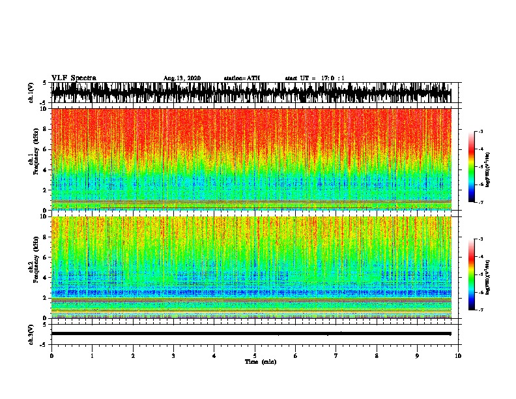Click the "ch.3(V)" axis label
Screen dimensions: 516x399
[x=31, y=334]
